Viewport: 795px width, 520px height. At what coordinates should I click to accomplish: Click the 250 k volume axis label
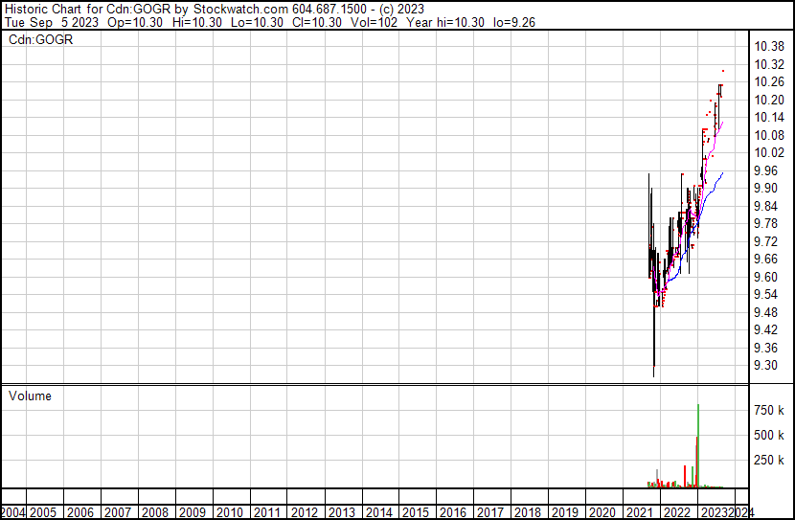[769, 461]
